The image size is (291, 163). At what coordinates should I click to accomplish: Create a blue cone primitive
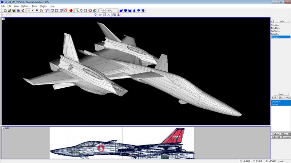(x=134, y=11)
